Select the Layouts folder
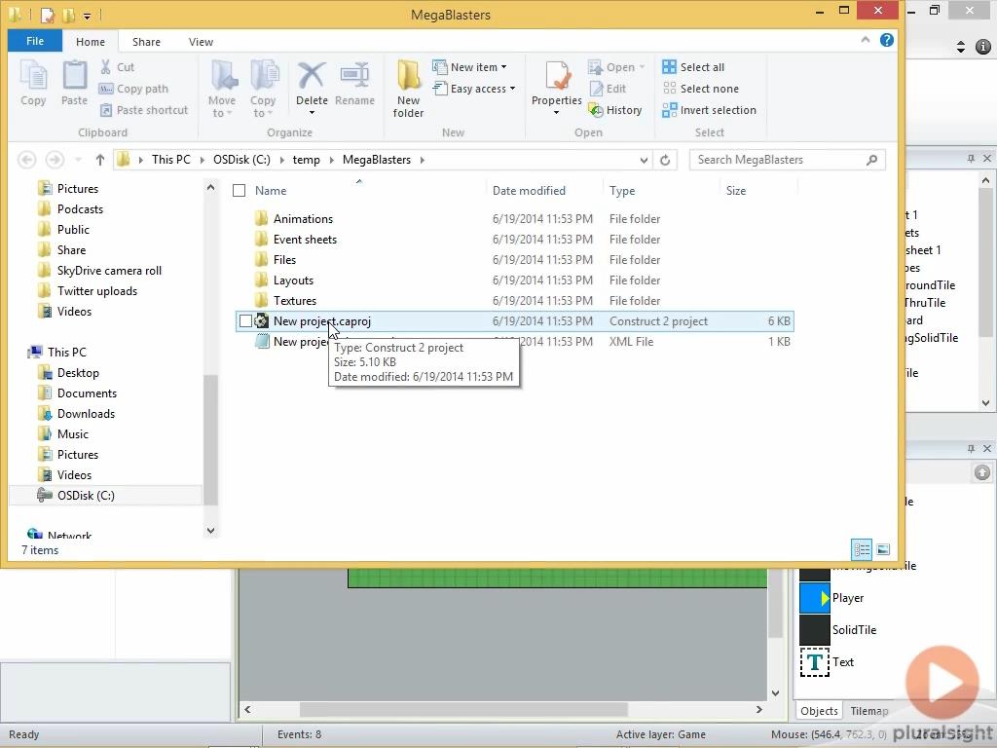The image size is (997, 748). click(293, 280)
